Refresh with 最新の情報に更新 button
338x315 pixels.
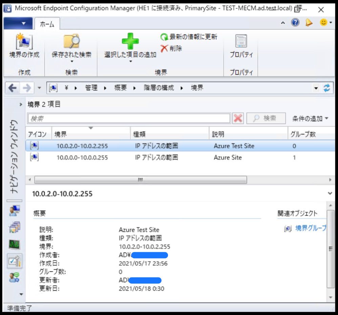click(189, 37)
